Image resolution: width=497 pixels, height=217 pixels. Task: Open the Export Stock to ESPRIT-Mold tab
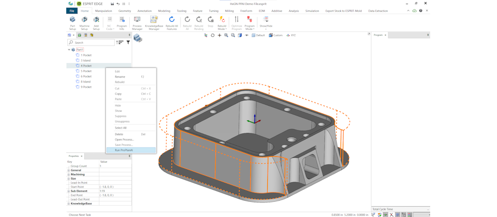coord(344,11)
